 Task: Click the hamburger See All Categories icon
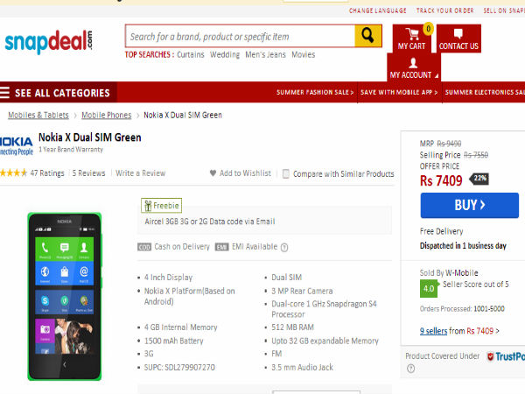pyautogui.click(x=4, y=92)
